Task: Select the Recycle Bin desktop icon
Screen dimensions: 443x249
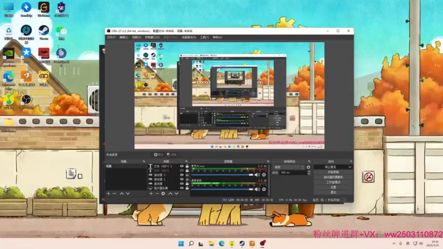Action: tap(8, 32)
